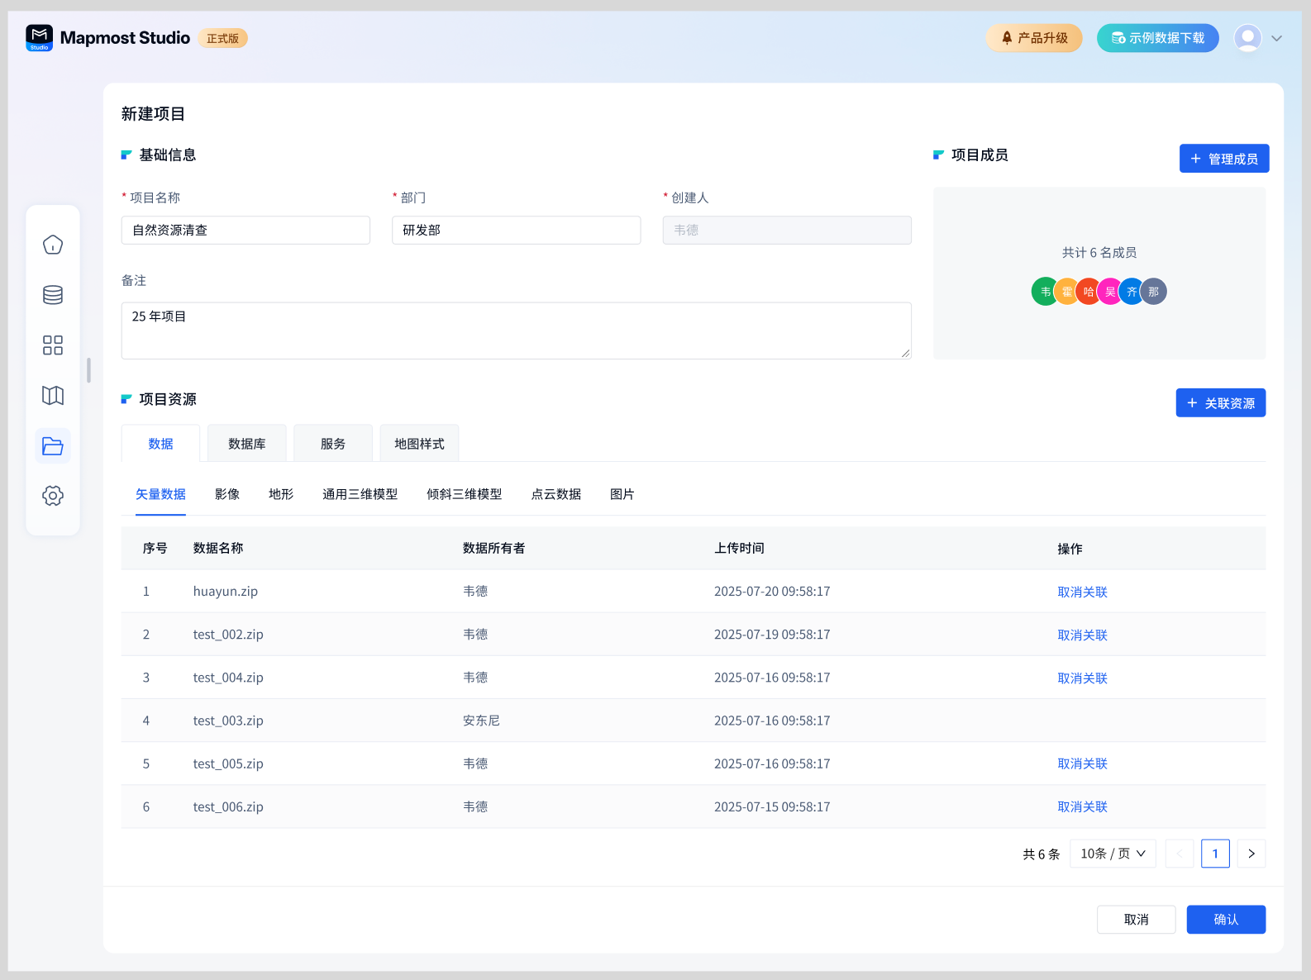Screen dimensions: 1311x980
Task: Click the blue 齐 member avatar
Action: (1131, 292)
